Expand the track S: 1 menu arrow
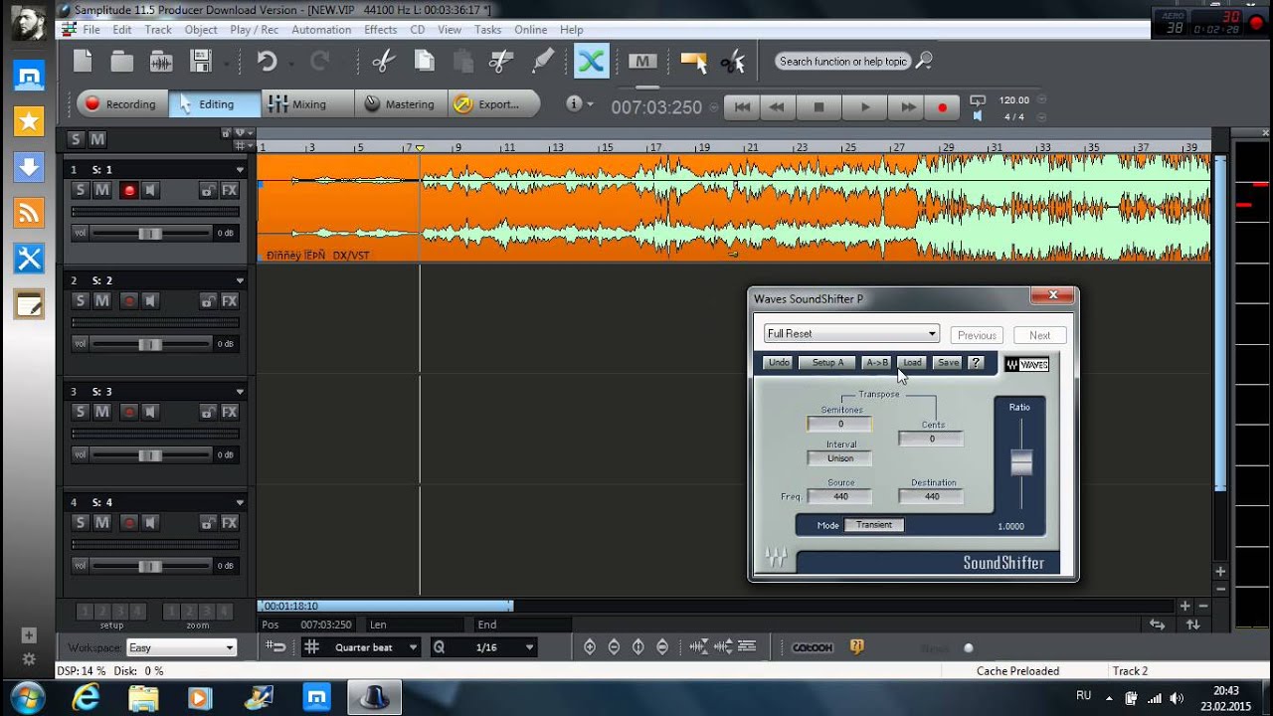Image resolution: width=1273 pixels, height=716 pixels. pos(240,170)
